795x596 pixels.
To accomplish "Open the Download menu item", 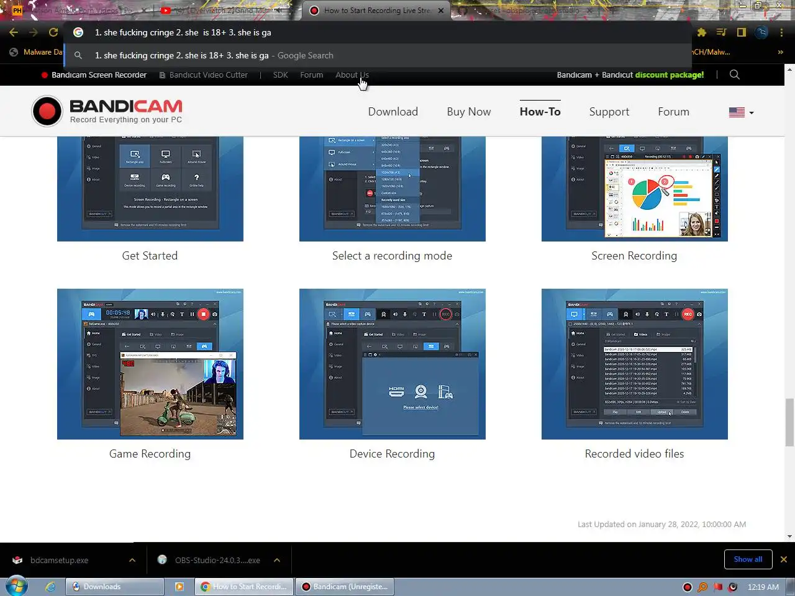I will [x=393, y=112].
